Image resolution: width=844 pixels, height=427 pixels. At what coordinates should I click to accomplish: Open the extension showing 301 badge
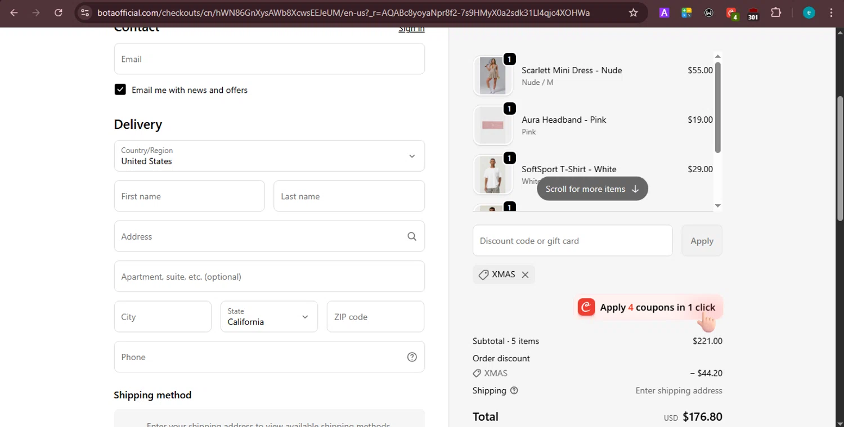pos(753,14)
